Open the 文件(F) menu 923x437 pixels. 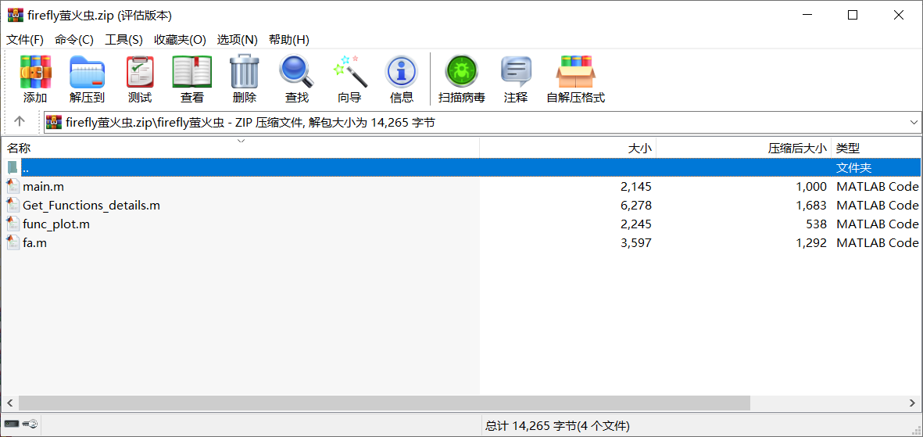[x=25, y=40]
